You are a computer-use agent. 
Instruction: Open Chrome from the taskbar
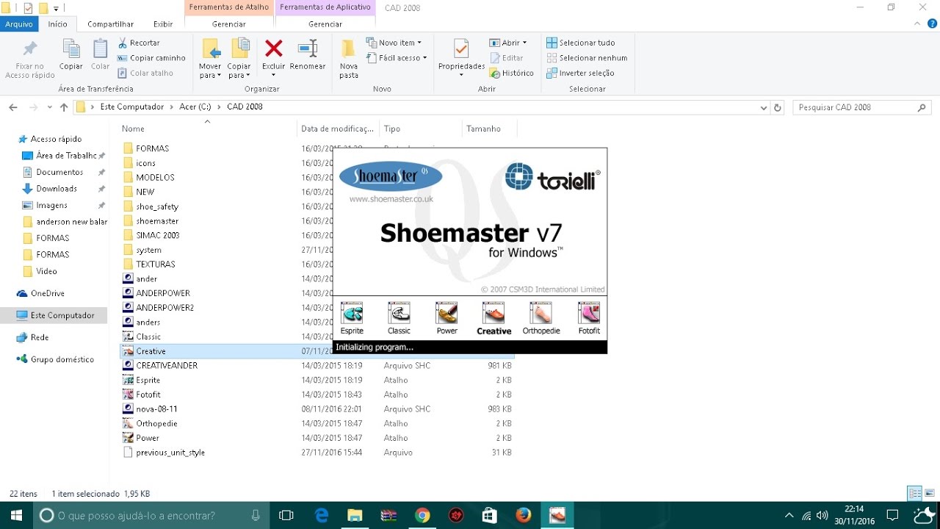(422, 515)
